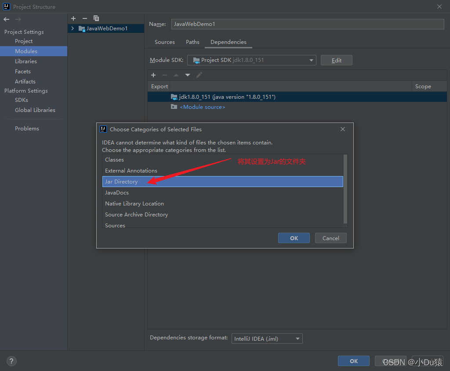Add a new module with plus icon
The image size is (450, 371).
(73, 18)
